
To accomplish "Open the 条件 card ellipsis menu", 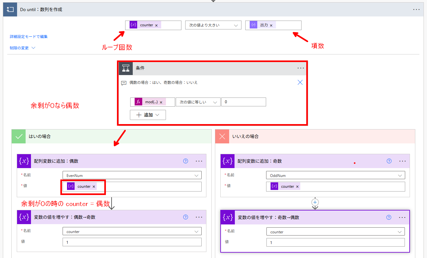I will coord(301,68).
